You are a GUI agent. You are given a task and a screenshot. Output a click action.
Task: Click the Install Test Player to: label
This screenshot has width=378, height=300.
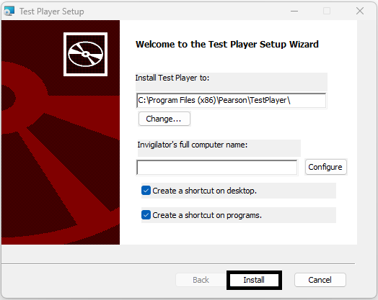pyautogui.click(x=172, y=78)
